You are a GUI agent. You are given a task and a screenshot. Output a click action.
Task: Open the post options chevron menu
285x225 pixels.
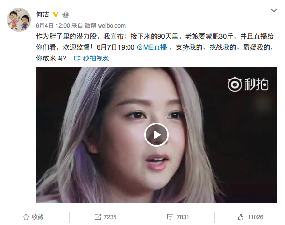coord(274,10)
